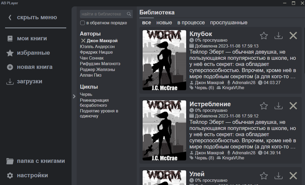Image resolution: width=305 pixels, height=185 pixels.
Task: Open the 'Клубок' book cover thumbnail
Action: tap(164, 60)
